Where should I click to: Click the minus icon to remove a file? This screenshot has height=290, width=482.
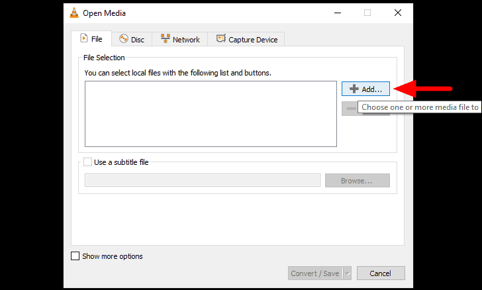[x=351, y=109]
